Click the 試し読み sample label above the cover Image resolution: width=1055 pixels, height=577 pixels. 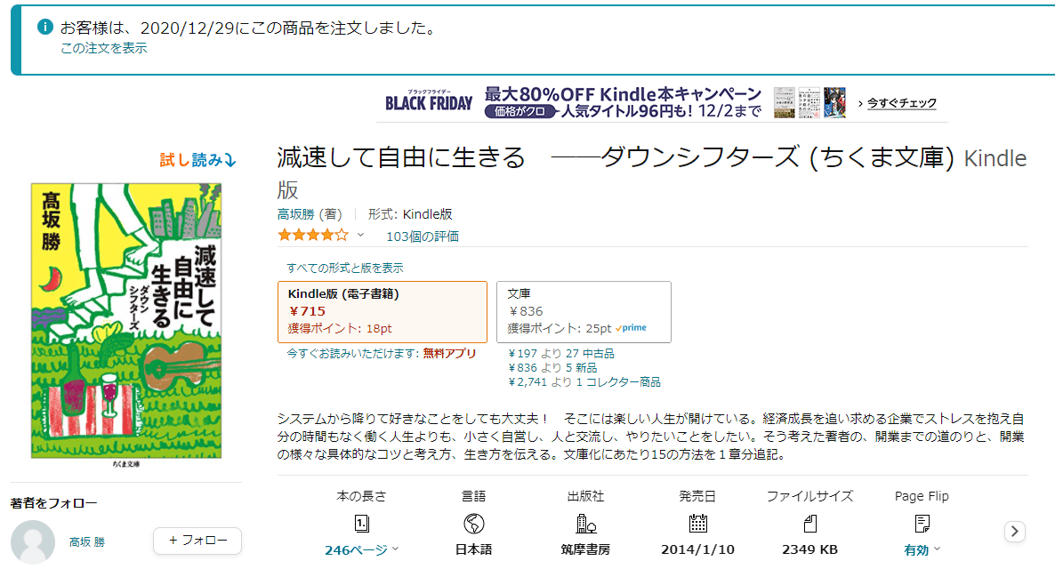197,160
